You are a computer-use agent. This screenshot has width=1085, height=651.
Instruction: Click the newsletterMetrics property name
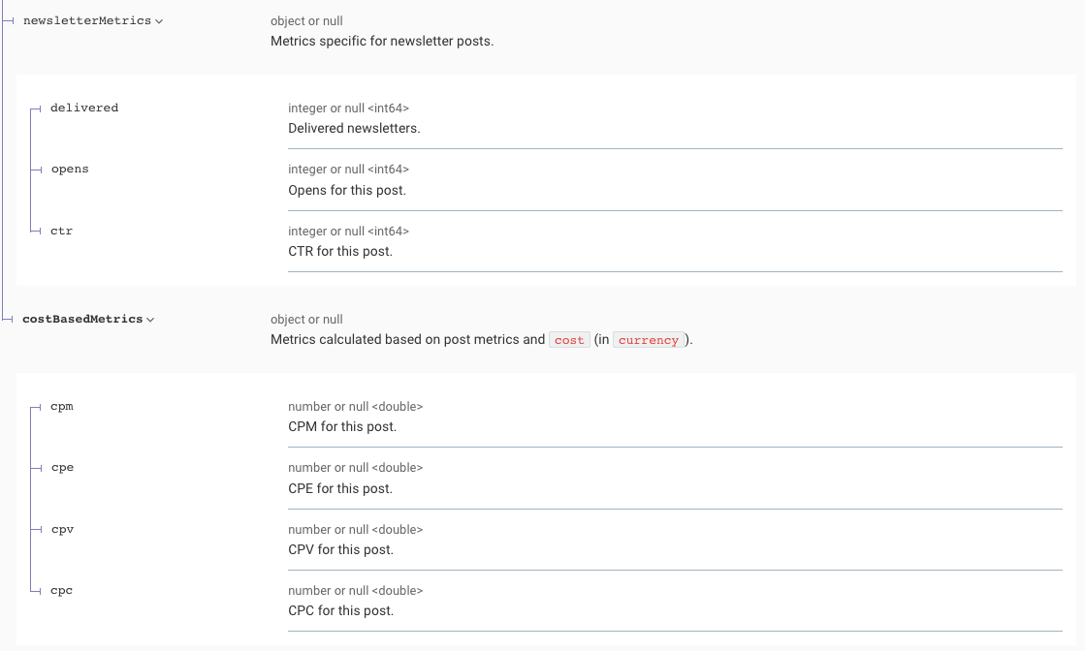pos(86,21)
